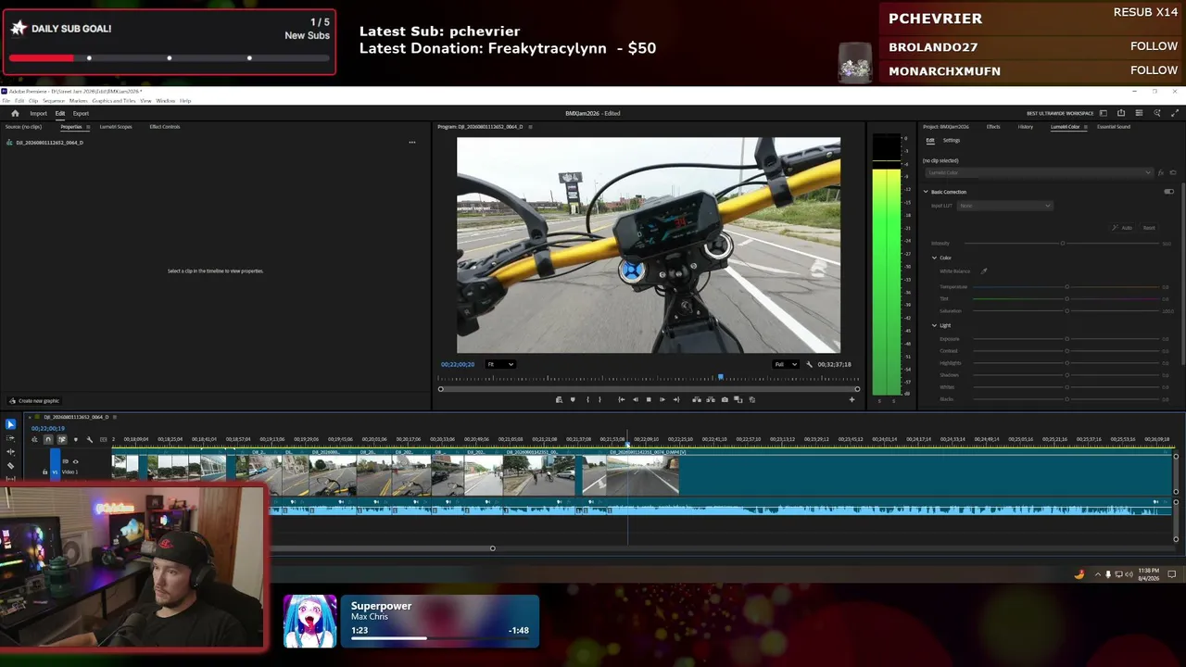Switch to the Effect Controls tab

(x=165, y=127)
